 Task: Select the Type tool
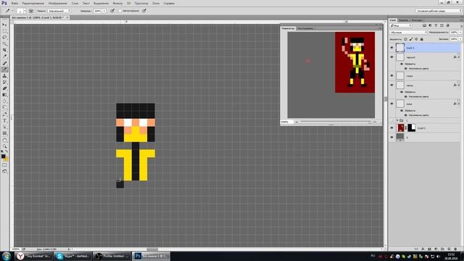(x=4, y=120)
